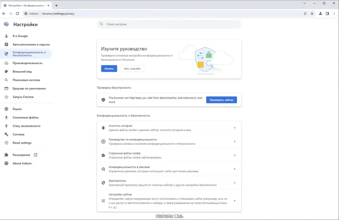The image size is (339, 220).
Task: Expand Настройки сайтов arrow
Action: pos(235,201)
